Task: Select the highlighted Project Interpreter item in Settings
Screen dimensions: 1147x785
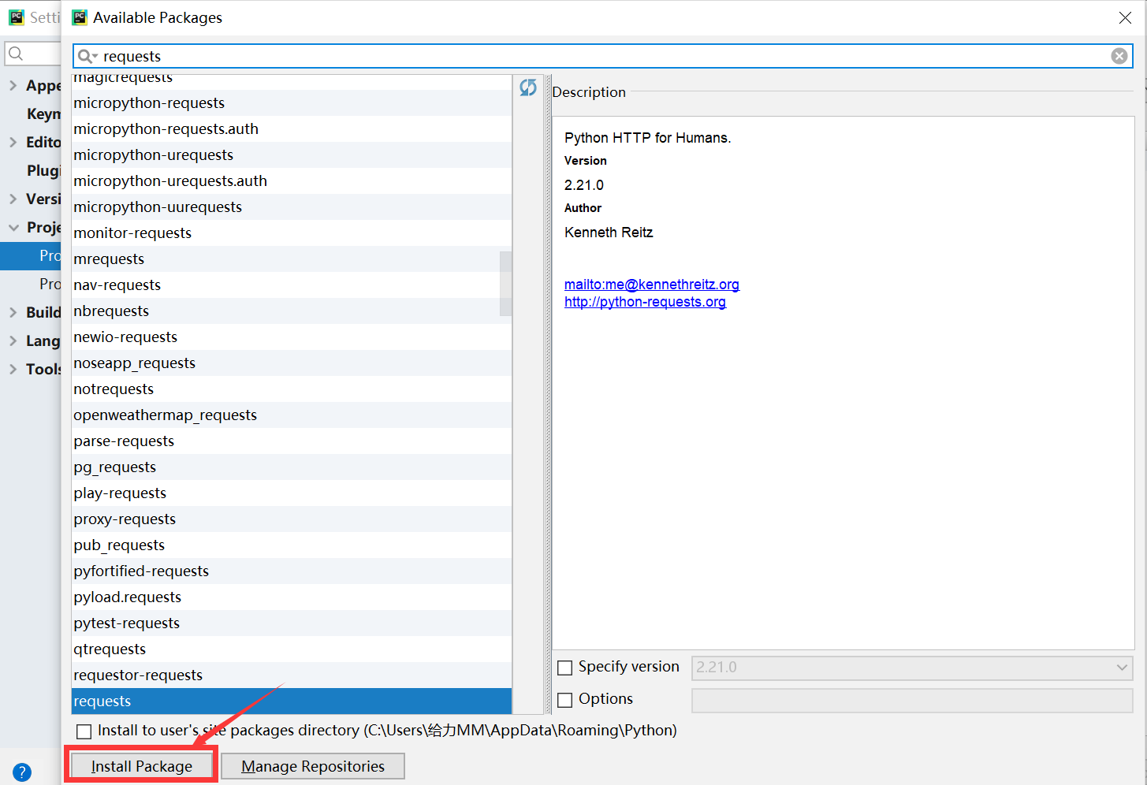Action: [31, 255]
